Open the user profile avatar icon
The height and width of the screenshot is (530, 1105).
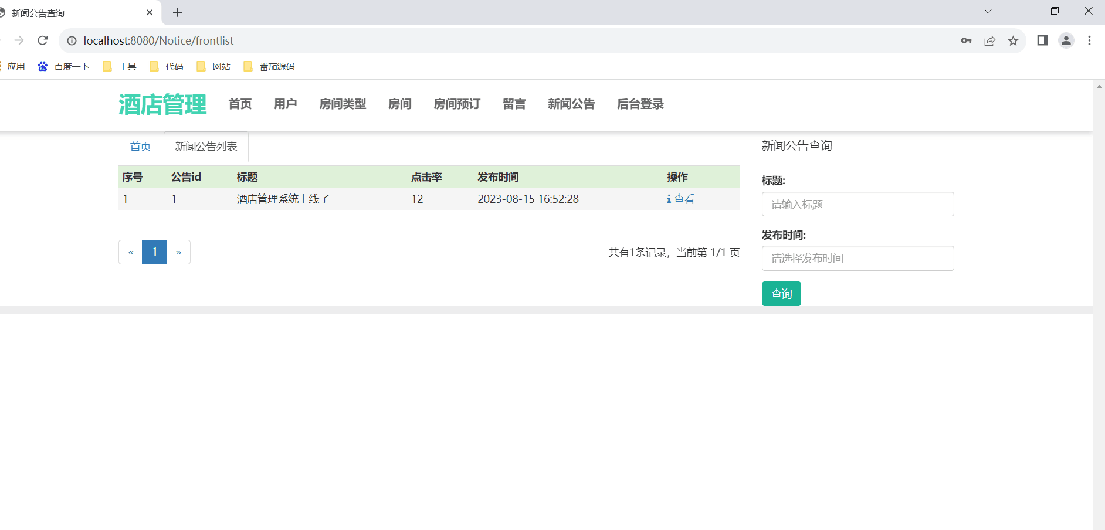[x=1066, y=40]
